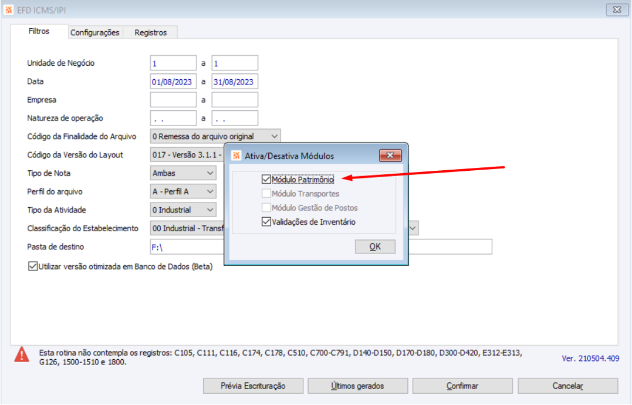The height and width of the screenshot is (405, 632).
Task: Click the Ativa/Desativa Módulos dialog title icon
Action: tap(236, 156)
